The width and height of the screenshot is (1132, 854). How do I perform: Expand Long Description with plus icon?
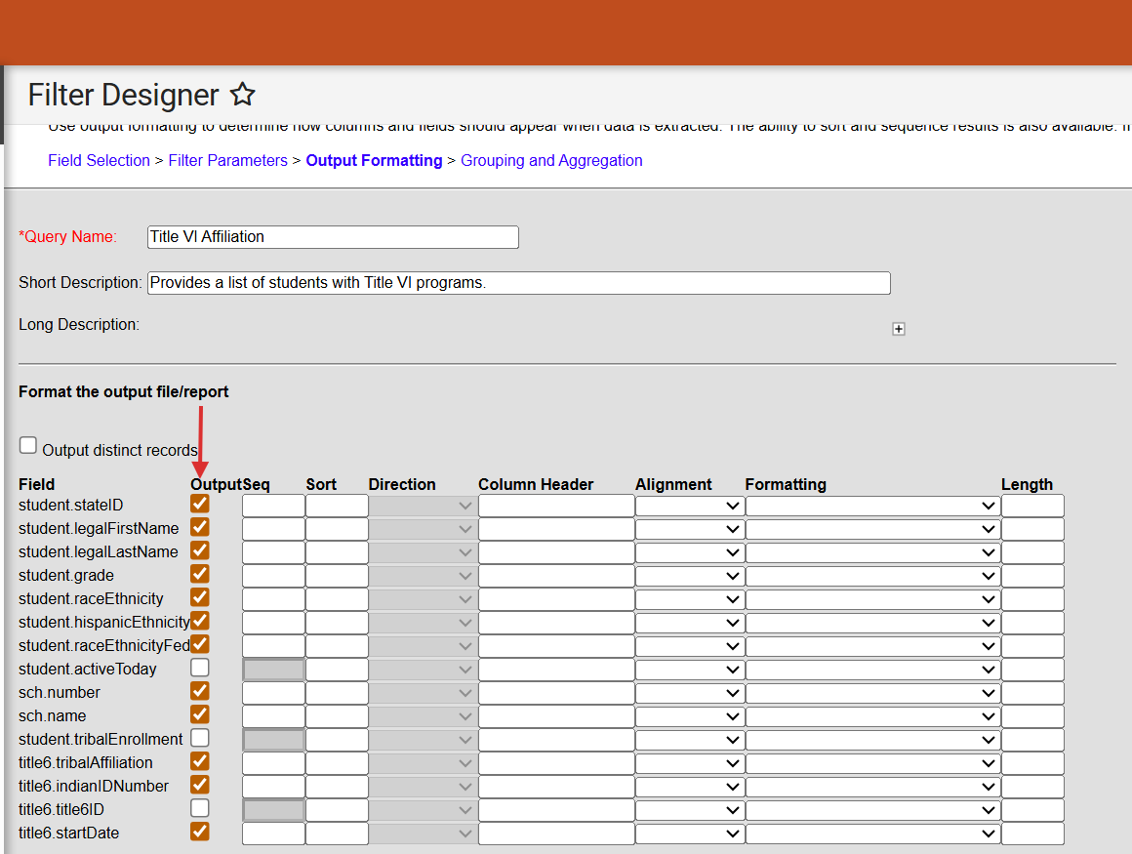click(898, 329)
